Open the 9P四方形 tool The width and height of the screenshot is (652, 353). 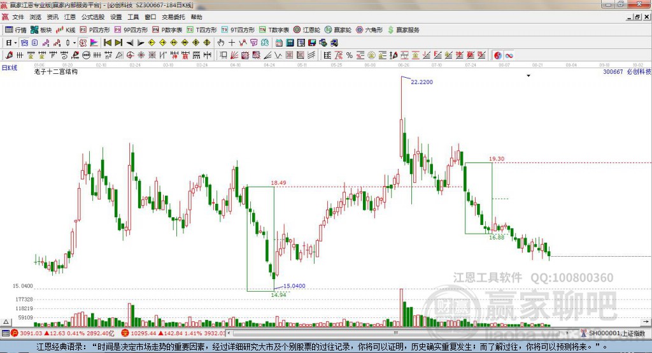tap(131, 29)
